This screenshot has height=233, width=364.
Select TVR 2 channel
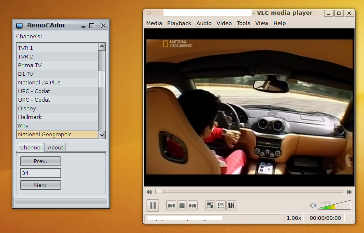click(57, 57)
